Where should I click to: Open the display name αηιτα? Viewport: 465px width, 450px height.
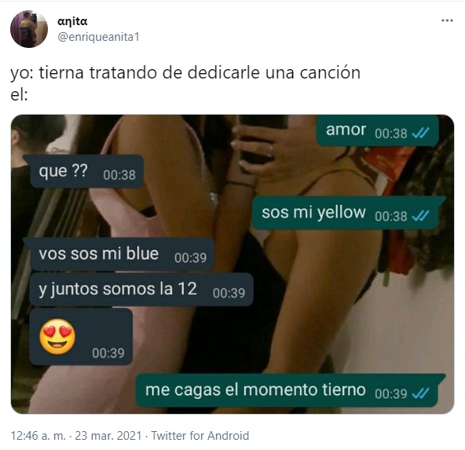(72, 21)
